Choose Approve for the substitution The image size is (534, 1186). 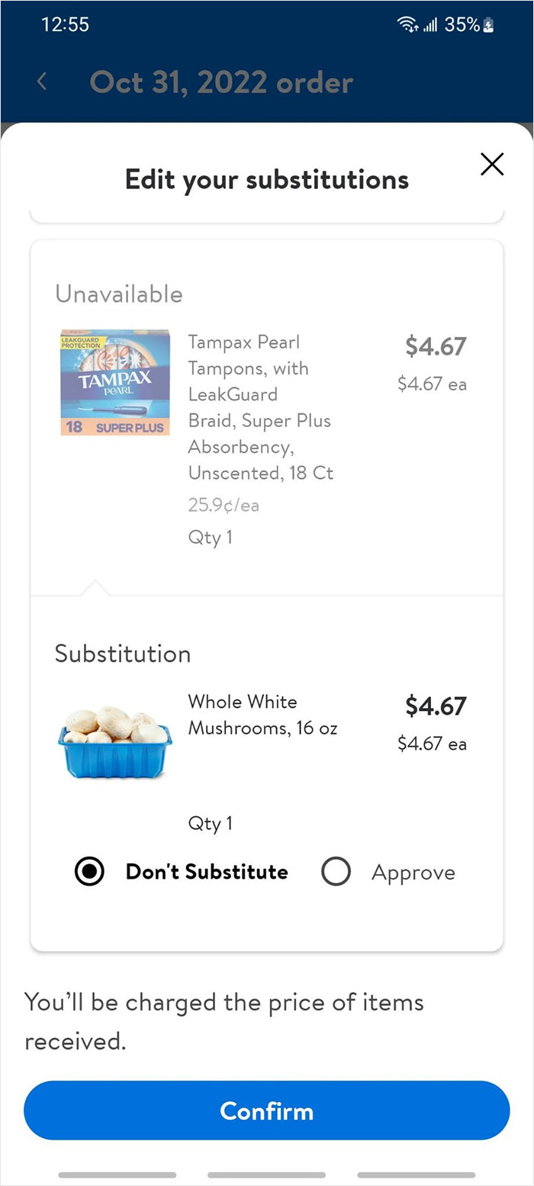click(x=336, y=871)
